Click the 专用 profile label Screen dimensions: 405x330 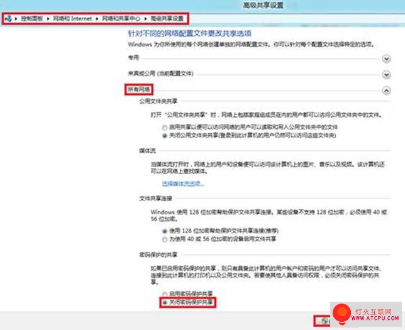tap(133, 57)
